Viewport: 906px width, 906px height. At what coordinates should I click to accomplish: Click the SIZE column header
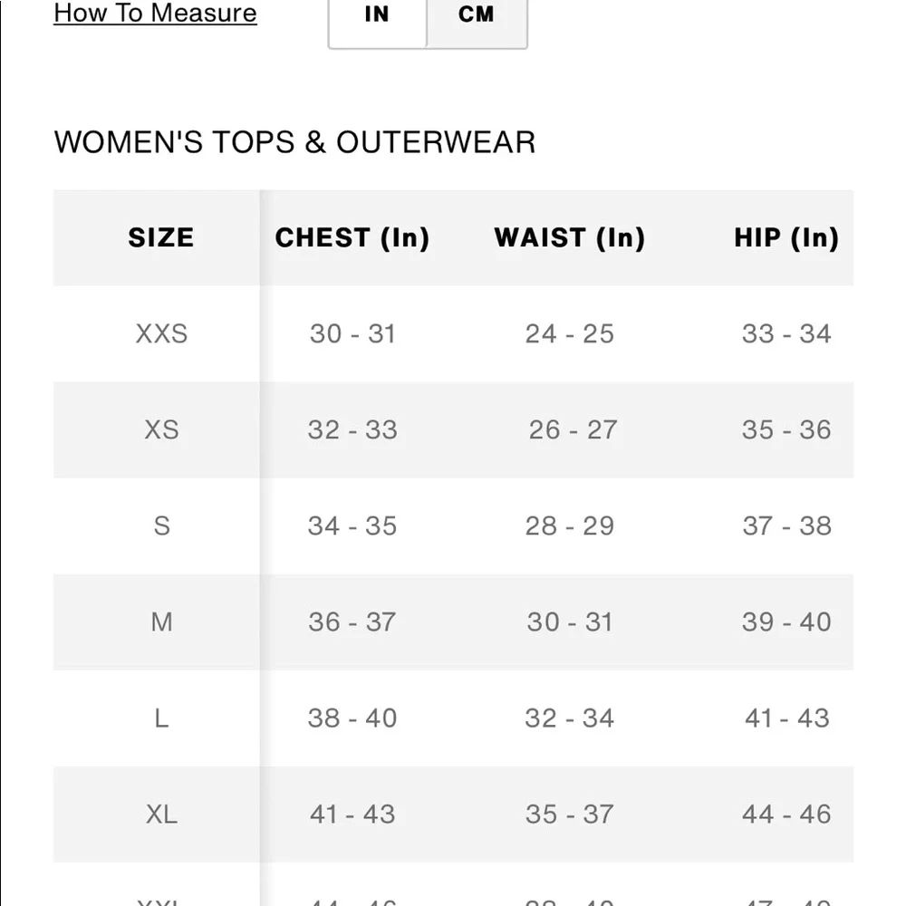tap(161, 237)
